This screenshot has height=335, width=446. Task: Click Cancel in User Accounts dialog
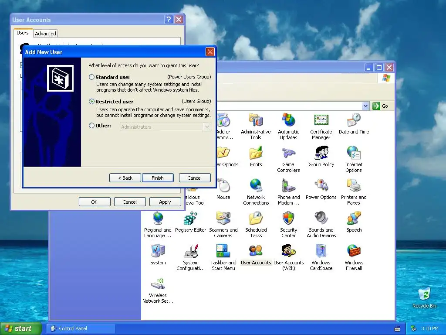tap(130, 202)
